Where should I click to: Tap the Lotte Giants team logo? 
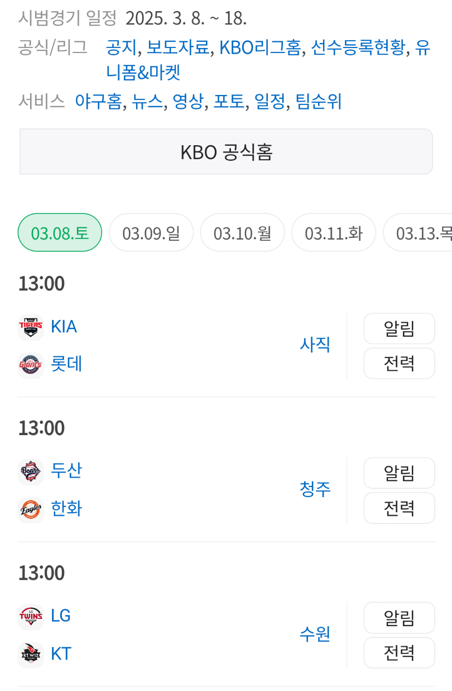point(31,365)
